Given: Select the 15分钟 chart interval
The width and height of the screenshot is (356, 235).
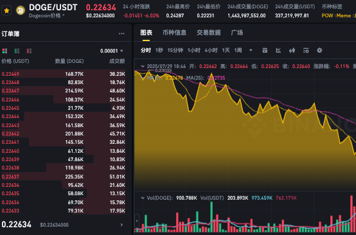Looking at the screenshot, I should coord(175,50).
